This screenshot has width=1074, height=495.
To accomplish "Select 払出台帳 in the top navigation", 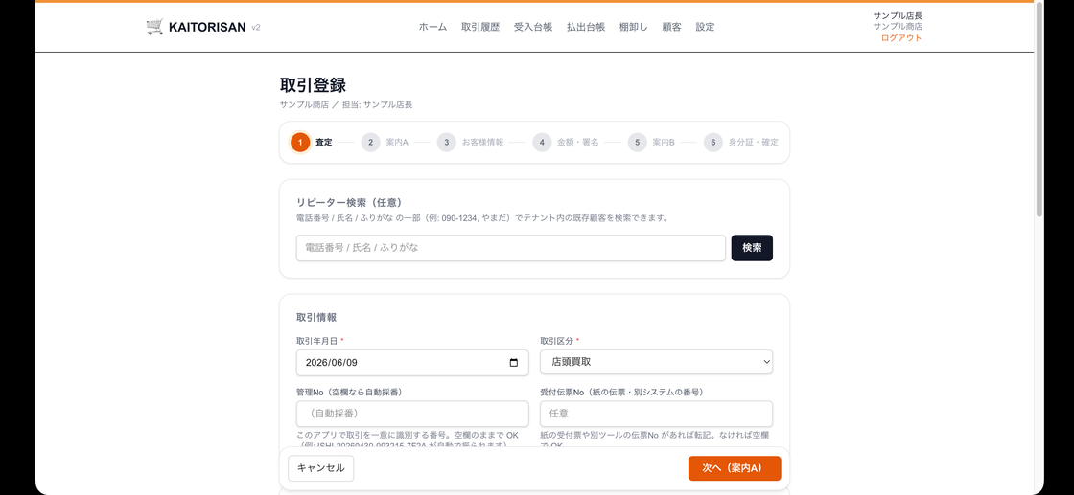I will 586,28.
